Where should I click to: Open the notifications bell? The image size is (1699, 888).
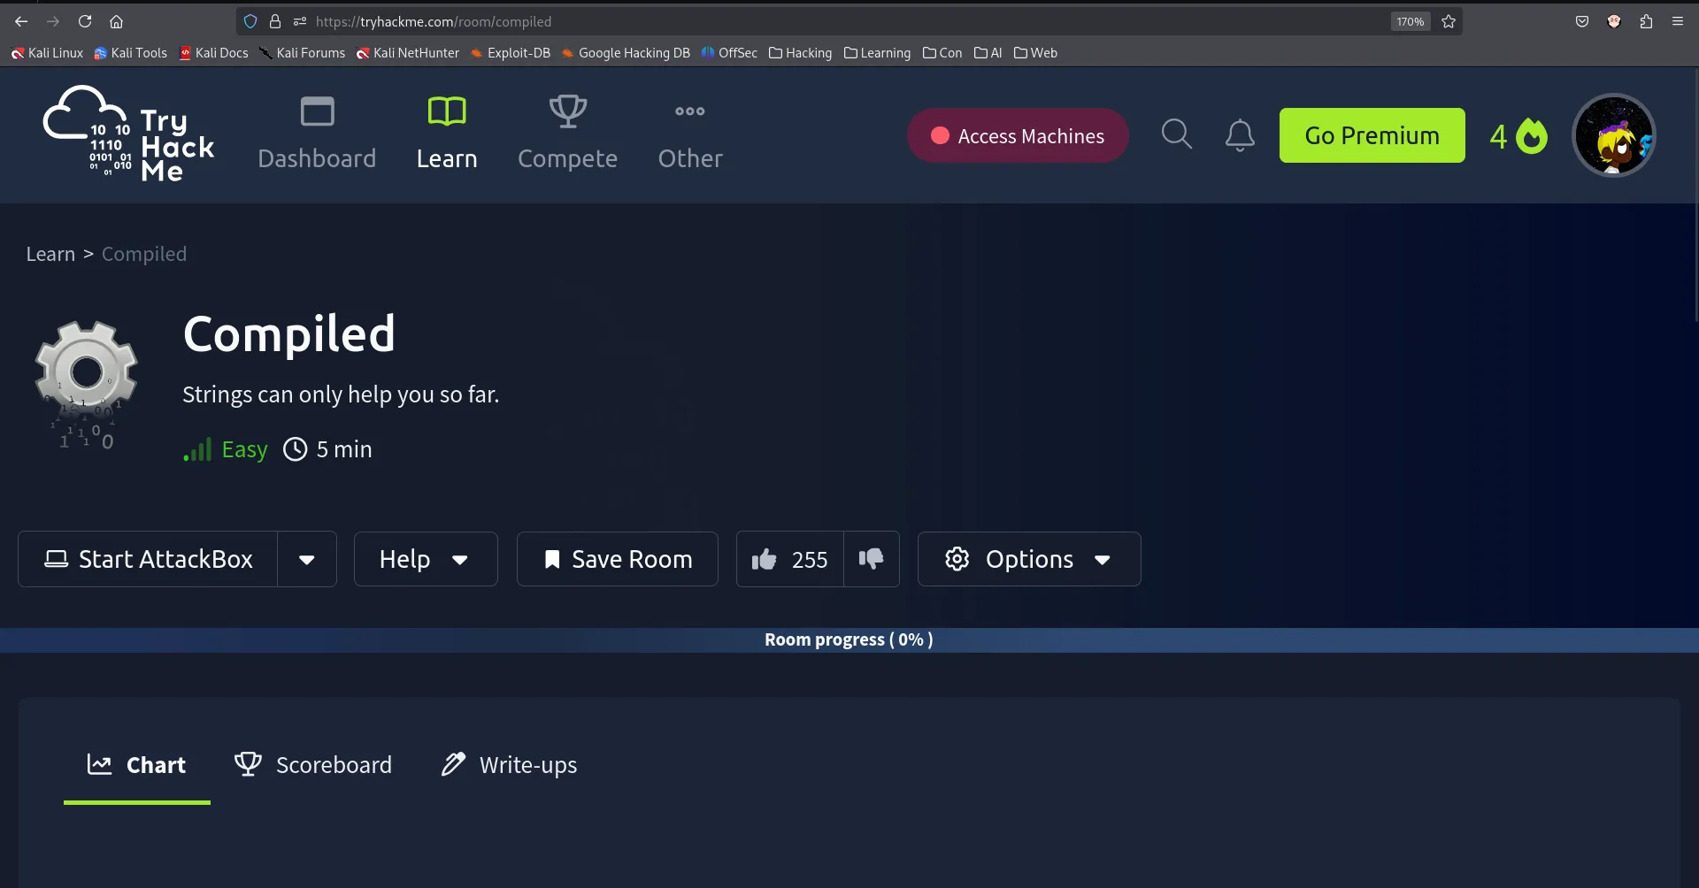click(x=1239, y=135)
